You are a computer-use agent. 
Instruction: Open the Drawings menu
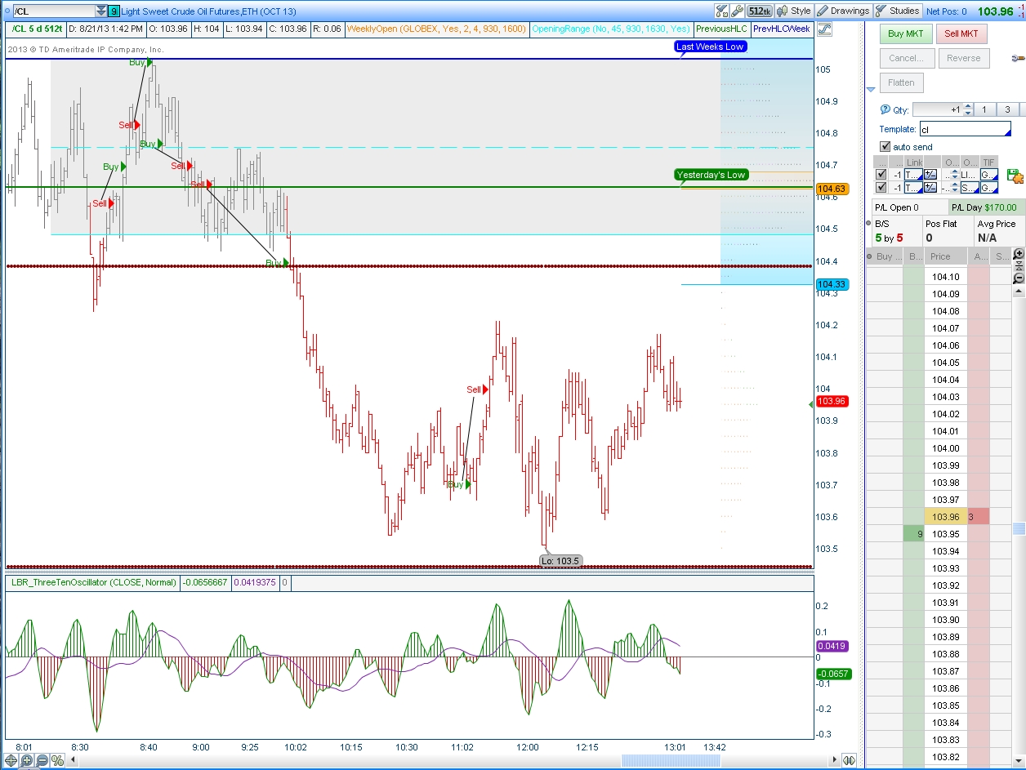pos(844,11)
